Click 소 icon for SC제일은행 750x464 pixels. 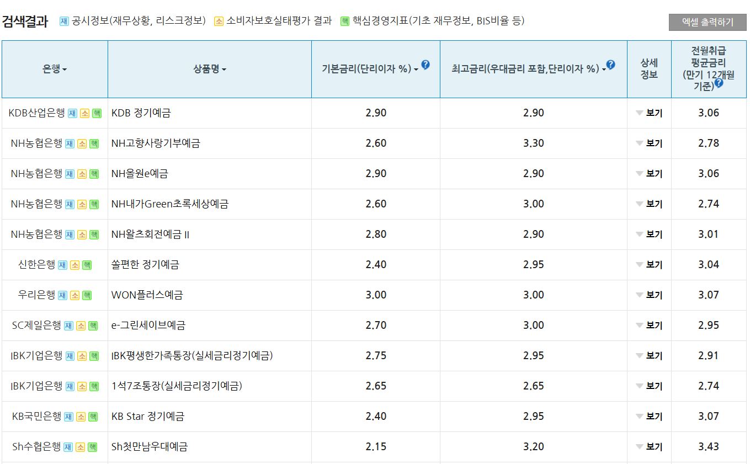(x=81, y=326)
